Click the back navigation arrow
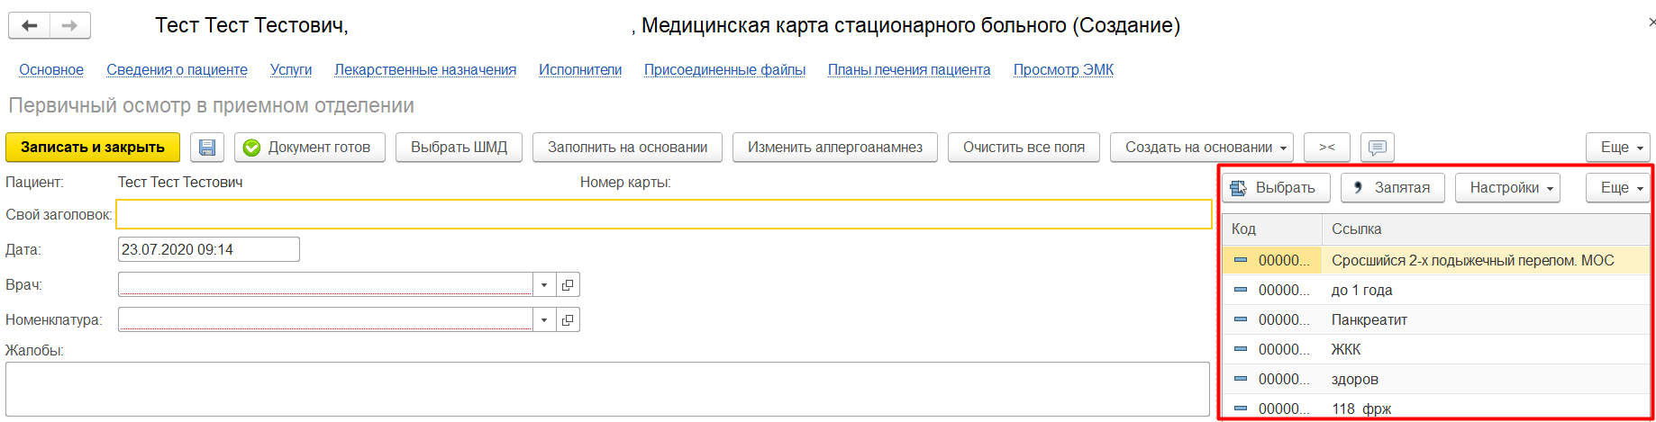1656x422 pixels. (x=30, y=26)
